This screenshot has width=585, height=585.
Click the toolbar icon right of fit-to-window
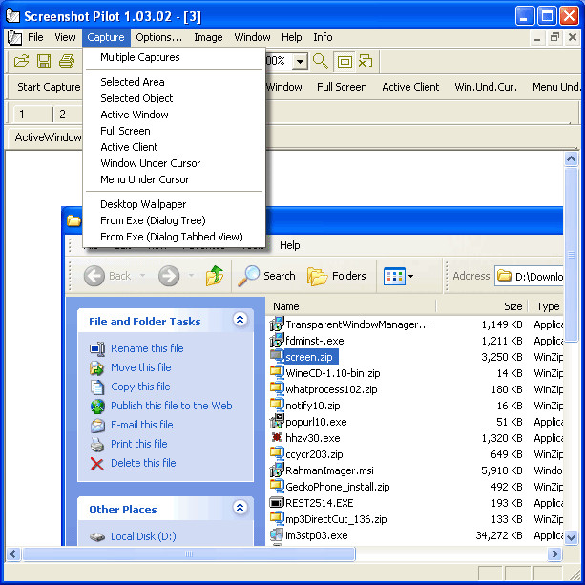pyautogui.click(x=366, y=61)
